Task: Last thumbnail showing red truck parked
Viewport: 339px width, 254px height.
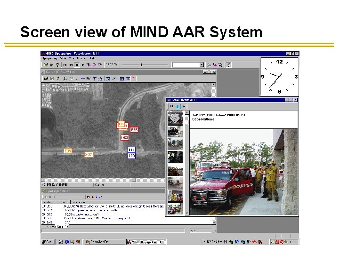Action: tap(175, 208)
